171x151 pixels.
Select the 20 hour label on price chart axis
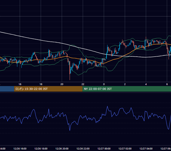pos(62,84)
